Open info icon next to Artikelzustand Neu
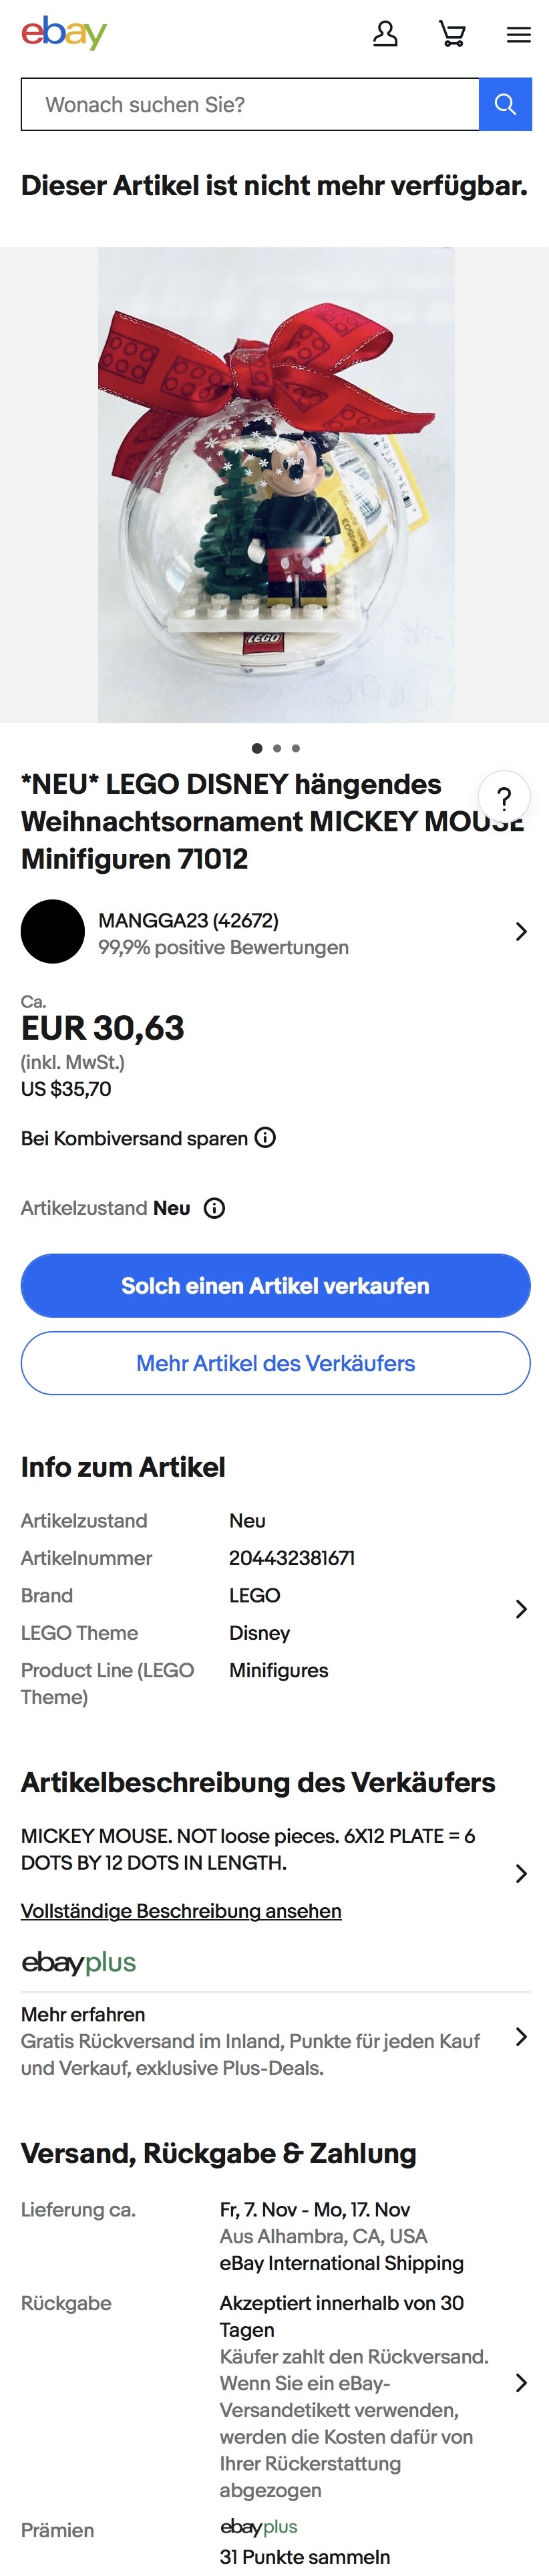549x2576 pixels. pos(214,1208)
